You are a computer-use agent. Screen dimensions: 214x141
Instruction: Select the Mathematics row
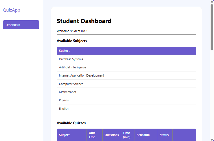(x=126, y=92)
